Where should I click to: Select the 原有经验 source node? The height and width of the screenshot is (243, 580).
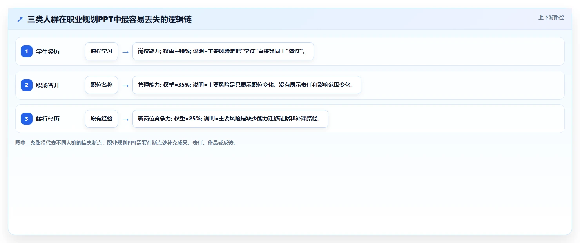point(101,119)
